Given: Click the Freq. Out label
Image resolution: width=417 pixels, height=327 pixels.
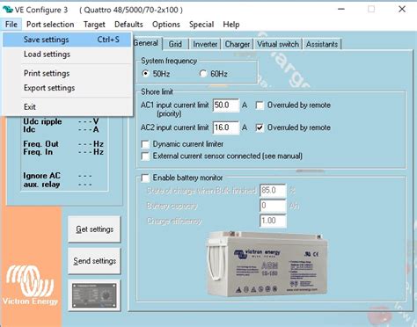Looking at the screenshot, I should (40, 144).
